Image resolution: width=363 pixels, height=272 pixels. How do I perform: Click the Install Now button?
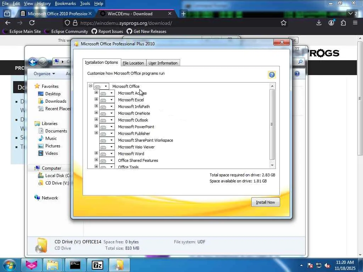point(266,202)
